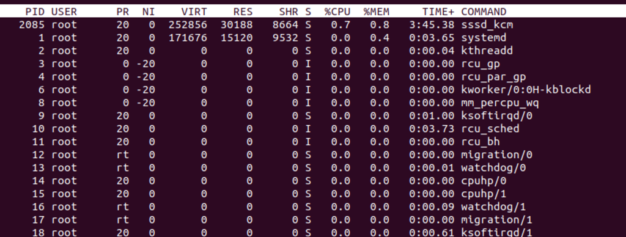Click the %CPU column header

tap(337, 12)
